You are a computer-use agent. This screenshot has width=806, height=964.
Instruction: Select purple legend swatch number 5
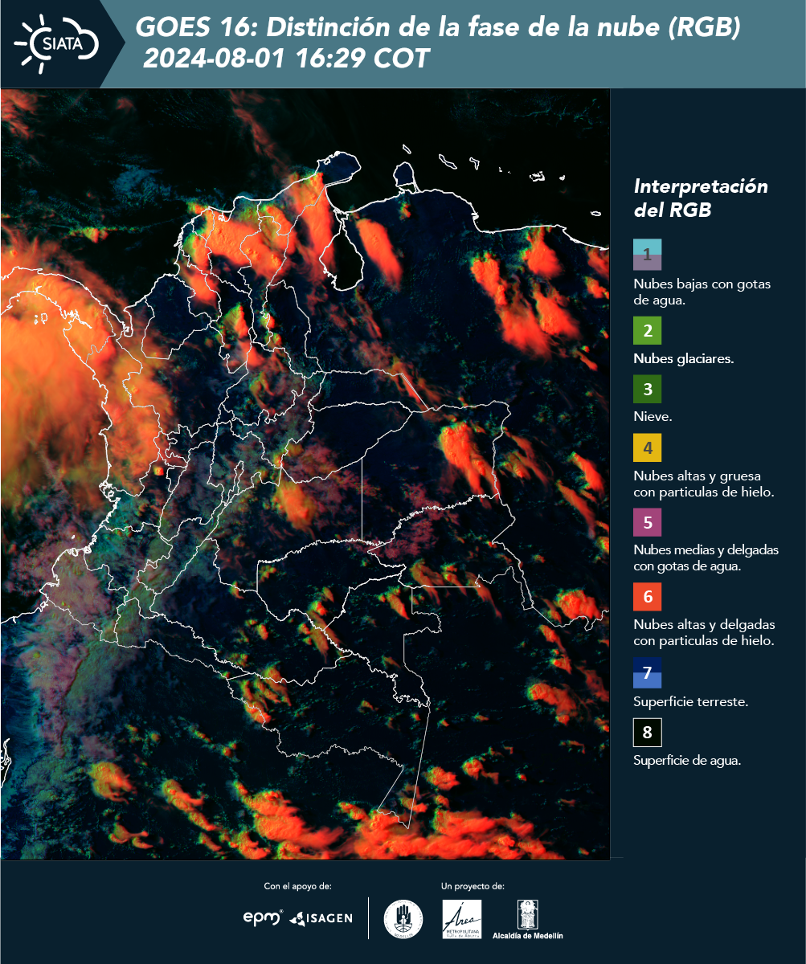(647, 522)
